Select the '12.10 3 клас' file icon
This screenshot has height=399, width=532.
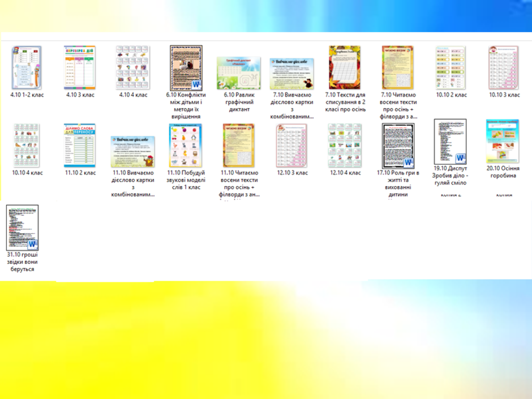click(x=292, y=145)
